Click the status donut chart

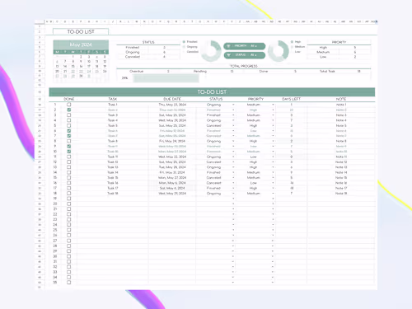pos(211,51)
